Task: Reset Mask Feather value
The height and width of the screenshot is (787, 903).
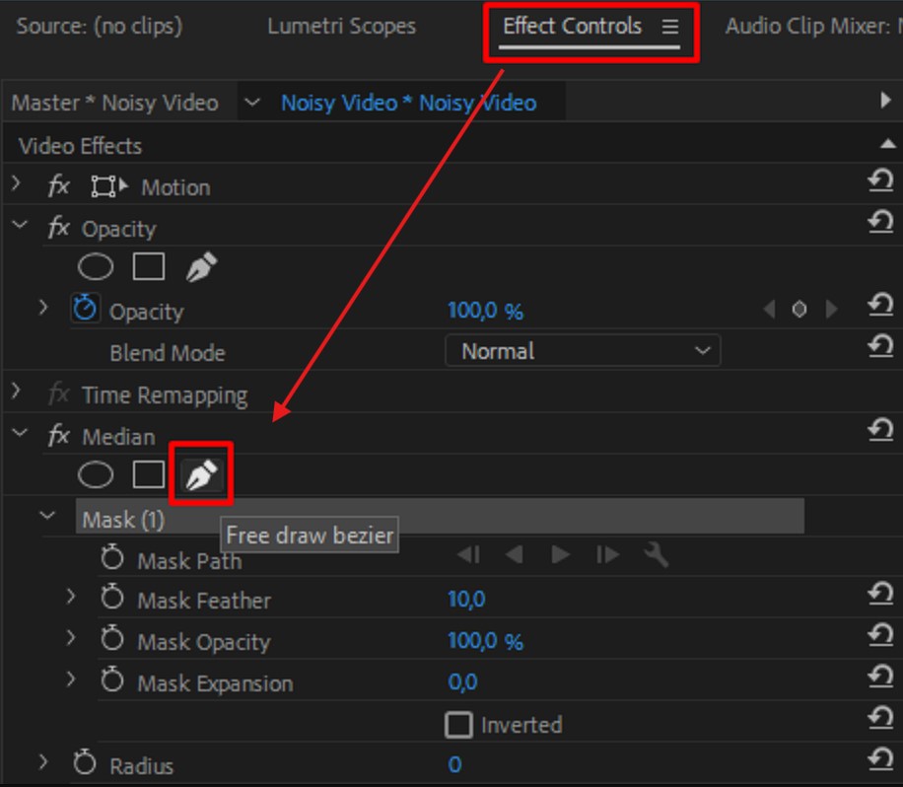Action: (x=881, y=595)
